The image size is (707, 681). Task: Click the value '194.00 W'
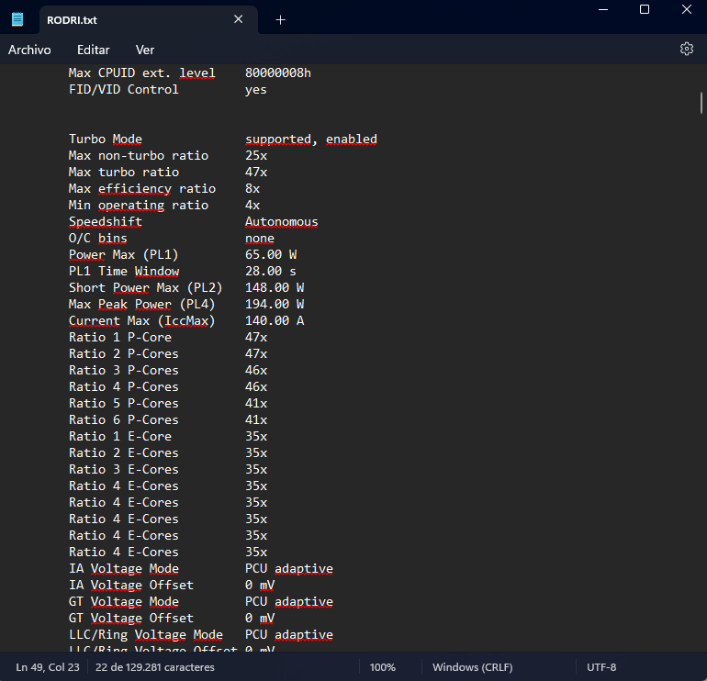coord(275,304)
